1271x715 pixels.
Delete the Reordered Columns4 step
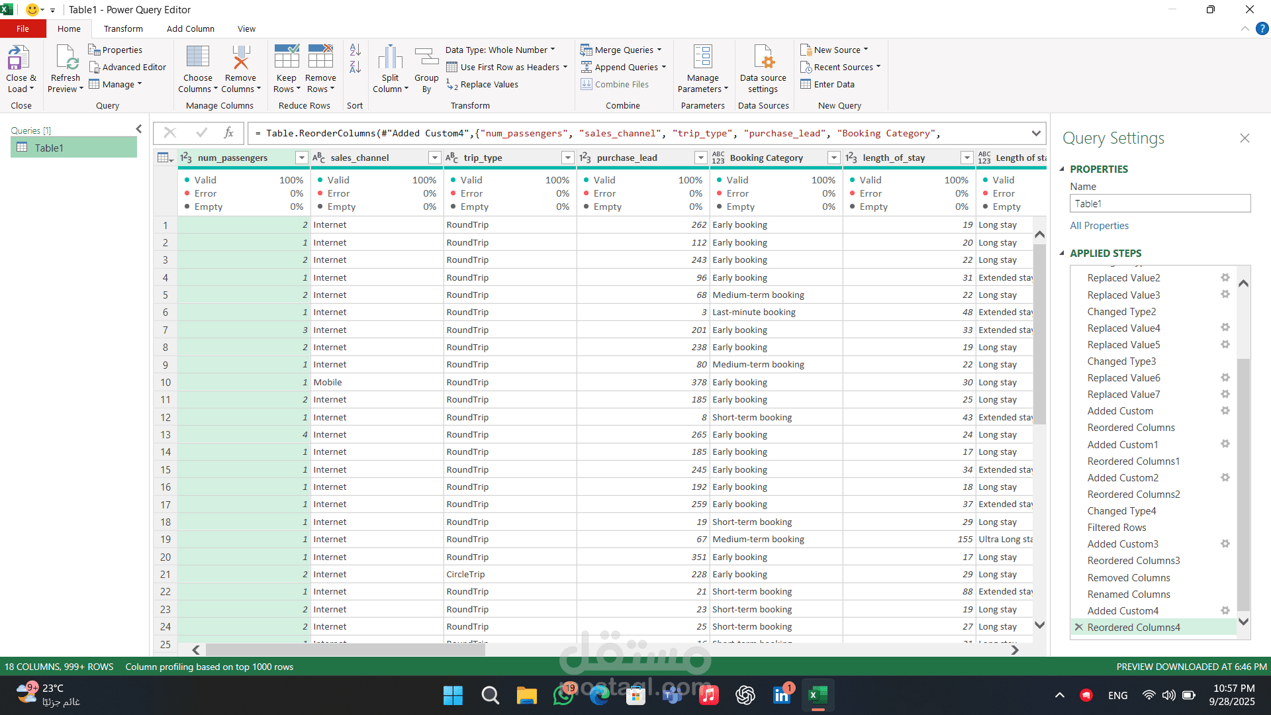[x=1079, y=627]
